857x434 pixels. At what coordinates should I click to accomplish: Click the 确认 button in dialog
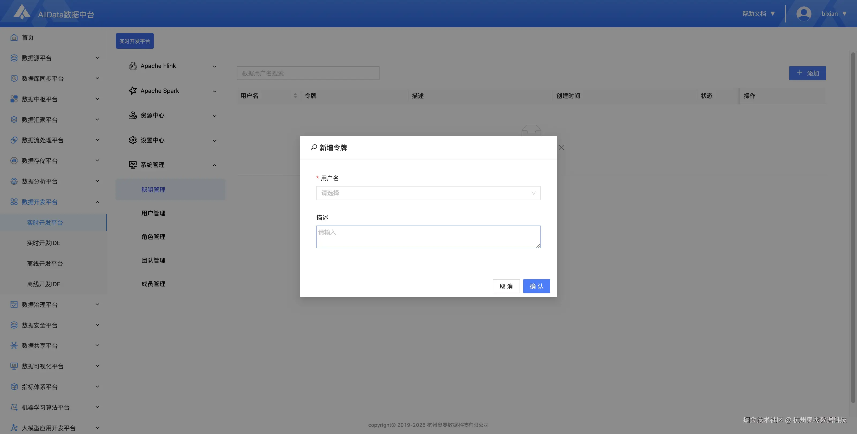[536, 286]
